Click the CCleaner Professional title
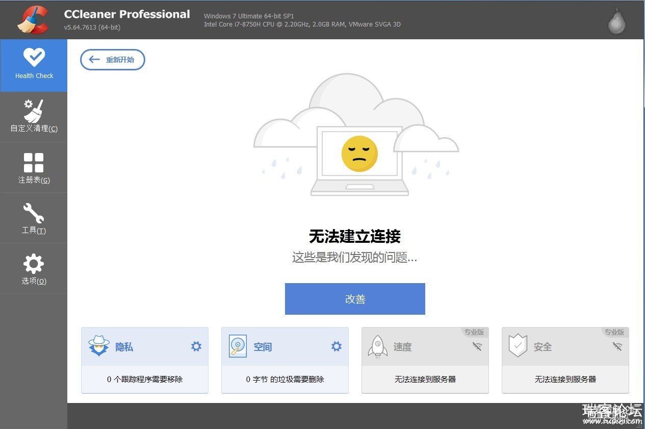The image size is (645, 429). [127, 14]
